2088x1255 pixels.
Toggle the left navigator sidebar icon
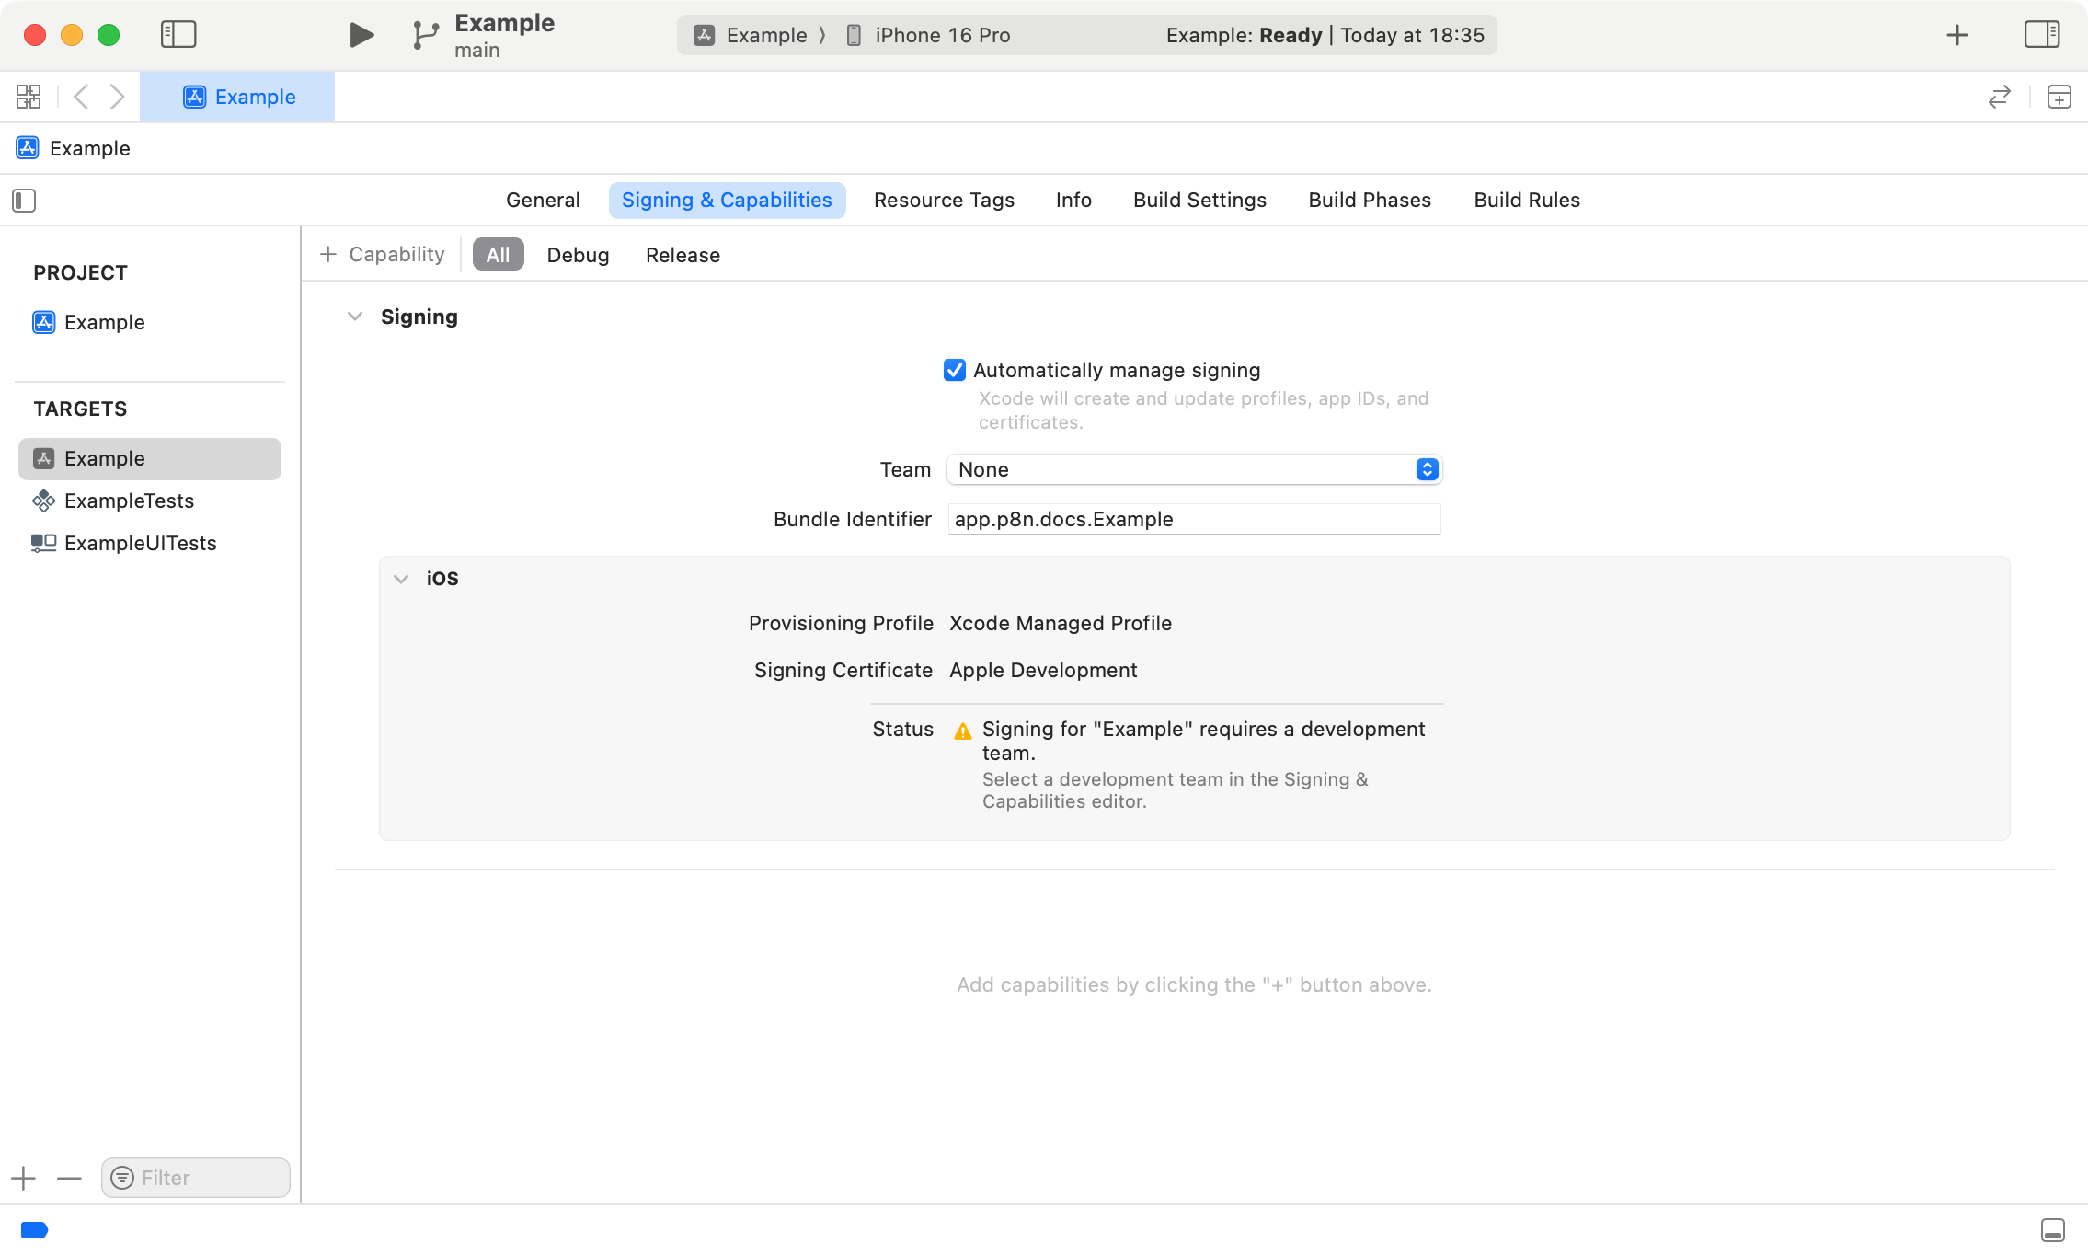(178, 35)
